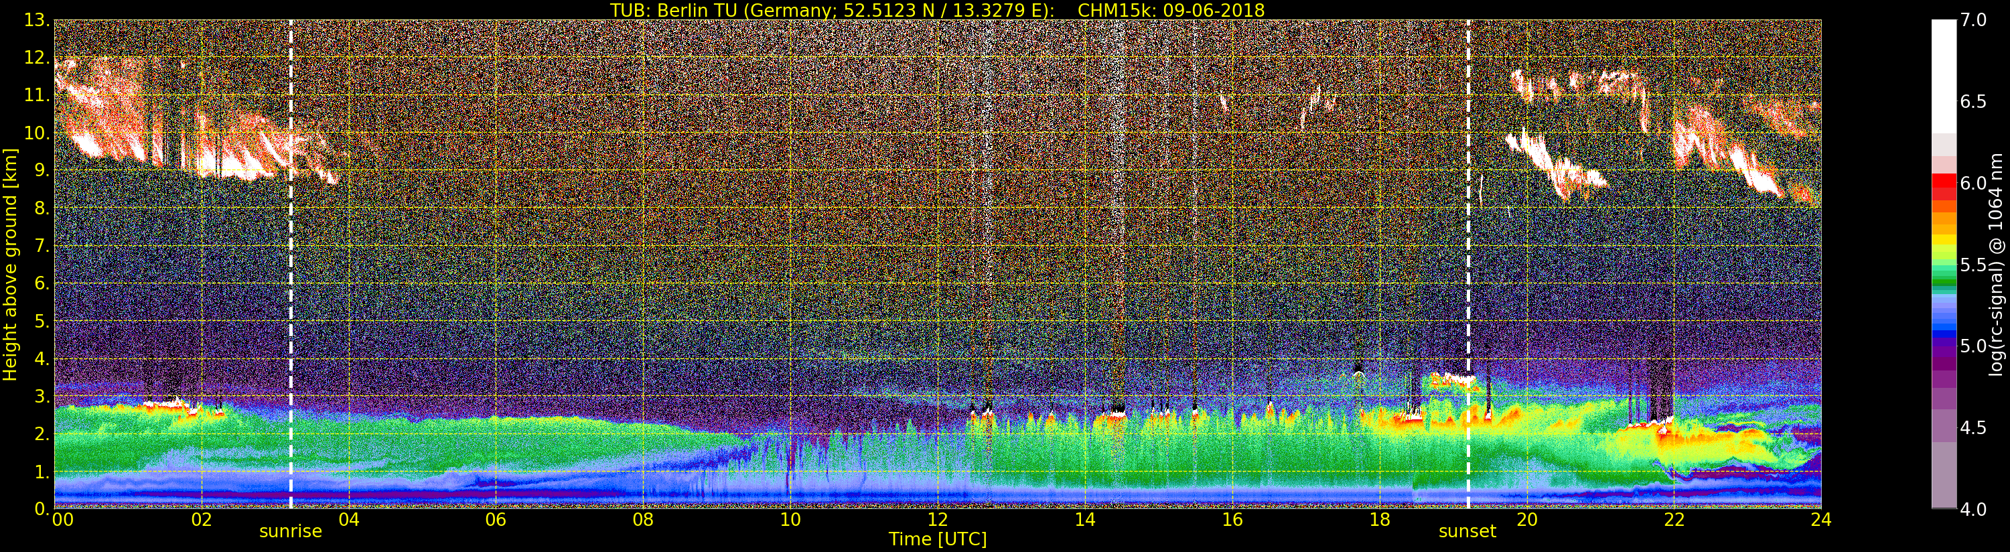The image size is (2010, 552).
Task: Click the '06' time tick label
Action: coord(496,519)
